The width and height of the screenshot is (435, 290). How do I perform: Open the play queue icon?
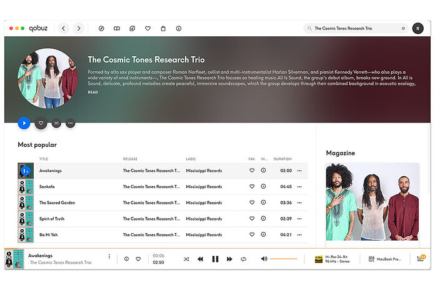coord(421,258)
